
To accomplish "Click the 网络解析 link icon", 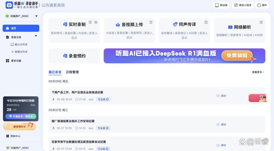I will pyautogui.click(x=230, y=27).
